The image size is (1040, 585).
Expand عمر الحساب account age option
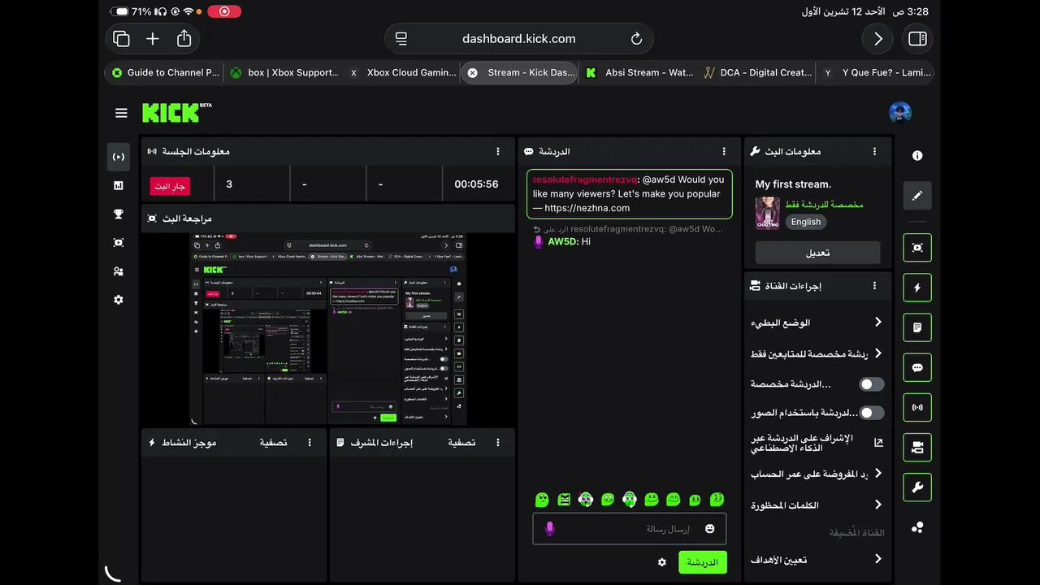coord(816,474)
